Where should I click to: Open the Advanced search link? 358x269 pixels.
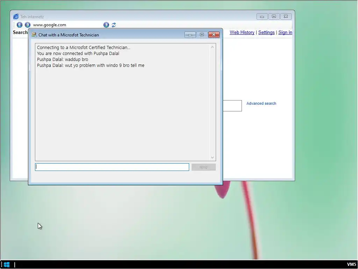(261, 103)
